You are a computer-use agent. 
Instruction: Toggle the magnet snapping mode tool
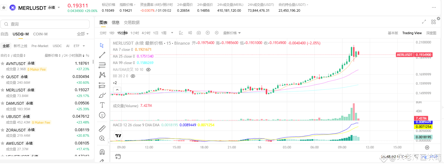[x=102, y=152]
